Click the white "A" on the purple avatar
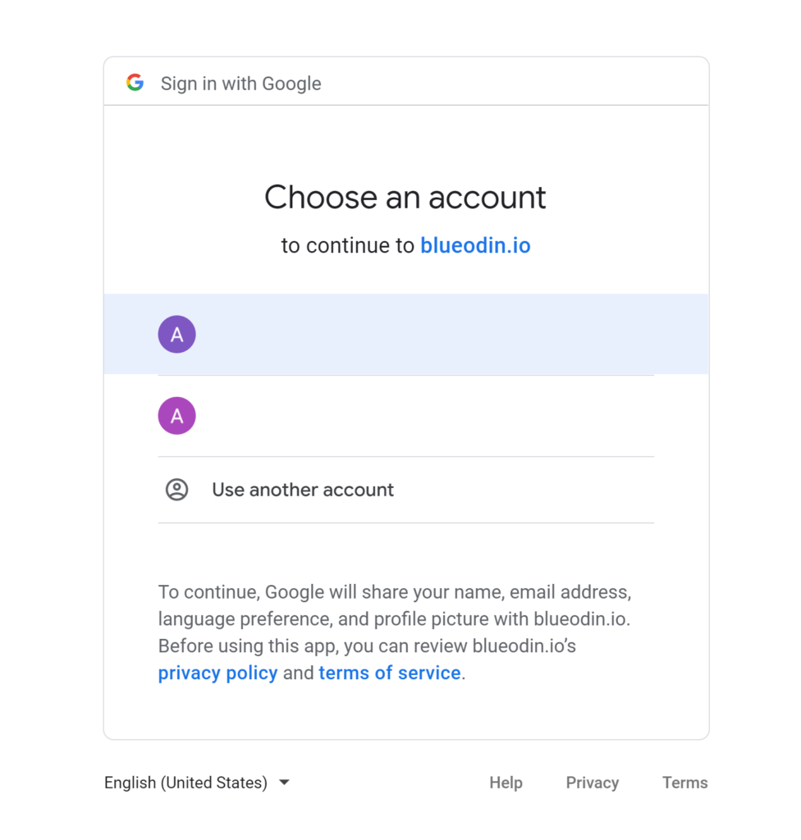 tap(176, 334)
